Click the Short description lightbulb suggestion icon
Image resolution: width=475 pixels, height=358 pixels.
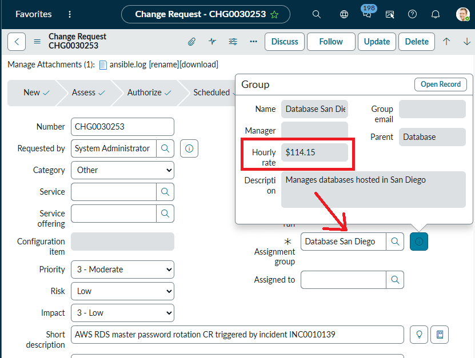(419, 334)
